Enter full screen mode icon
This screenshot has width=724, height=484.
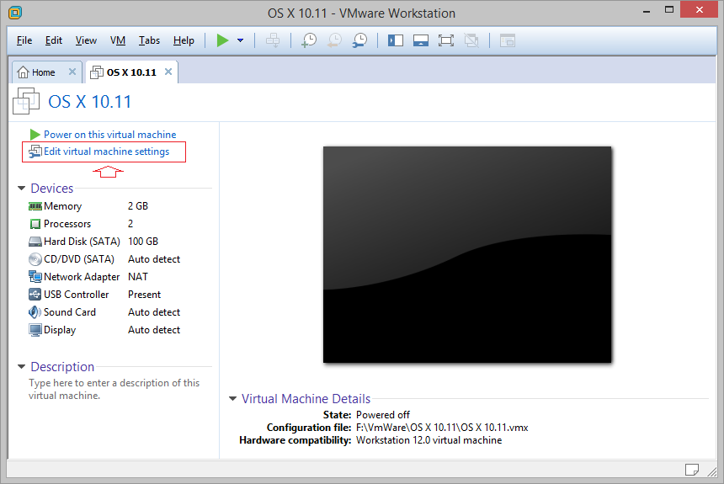pyautogui.click(x=446, y=40)
